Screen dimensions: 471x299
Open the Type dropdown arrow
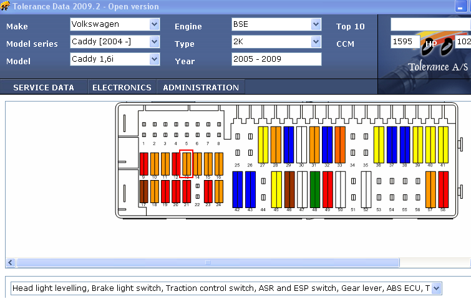tap(316, 42)
